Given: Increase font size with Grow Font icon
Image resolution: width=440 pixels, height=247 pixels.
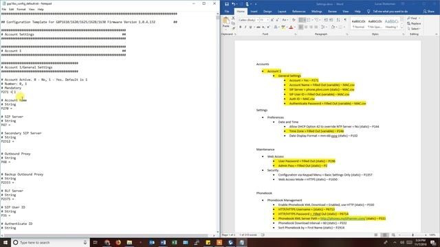Looking at the screenshot, I should (x=272, y=20).
